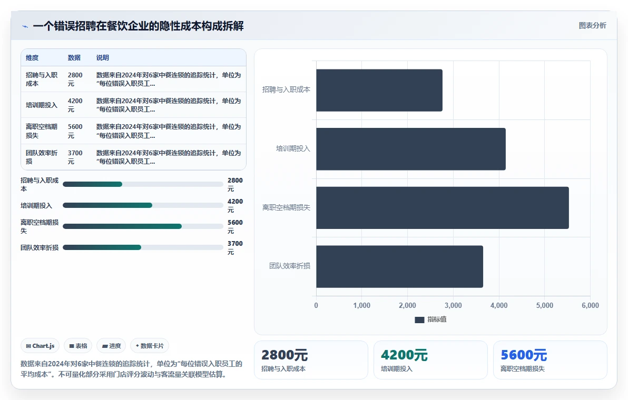This screenshot has width=628, height=400.
Task: Click the 团队效率折损 progress bar
Action: (x=143, y=247)
